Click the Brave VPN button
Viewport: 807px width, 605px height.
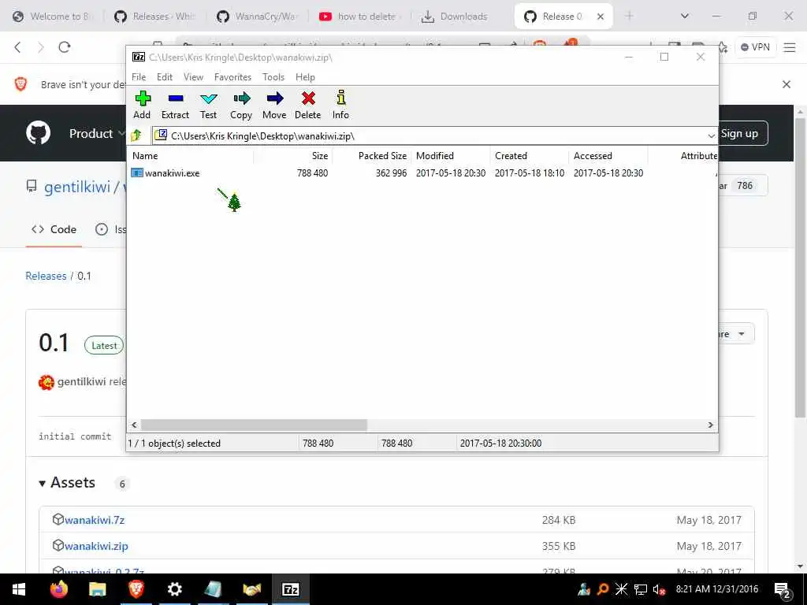pos(755,47)
